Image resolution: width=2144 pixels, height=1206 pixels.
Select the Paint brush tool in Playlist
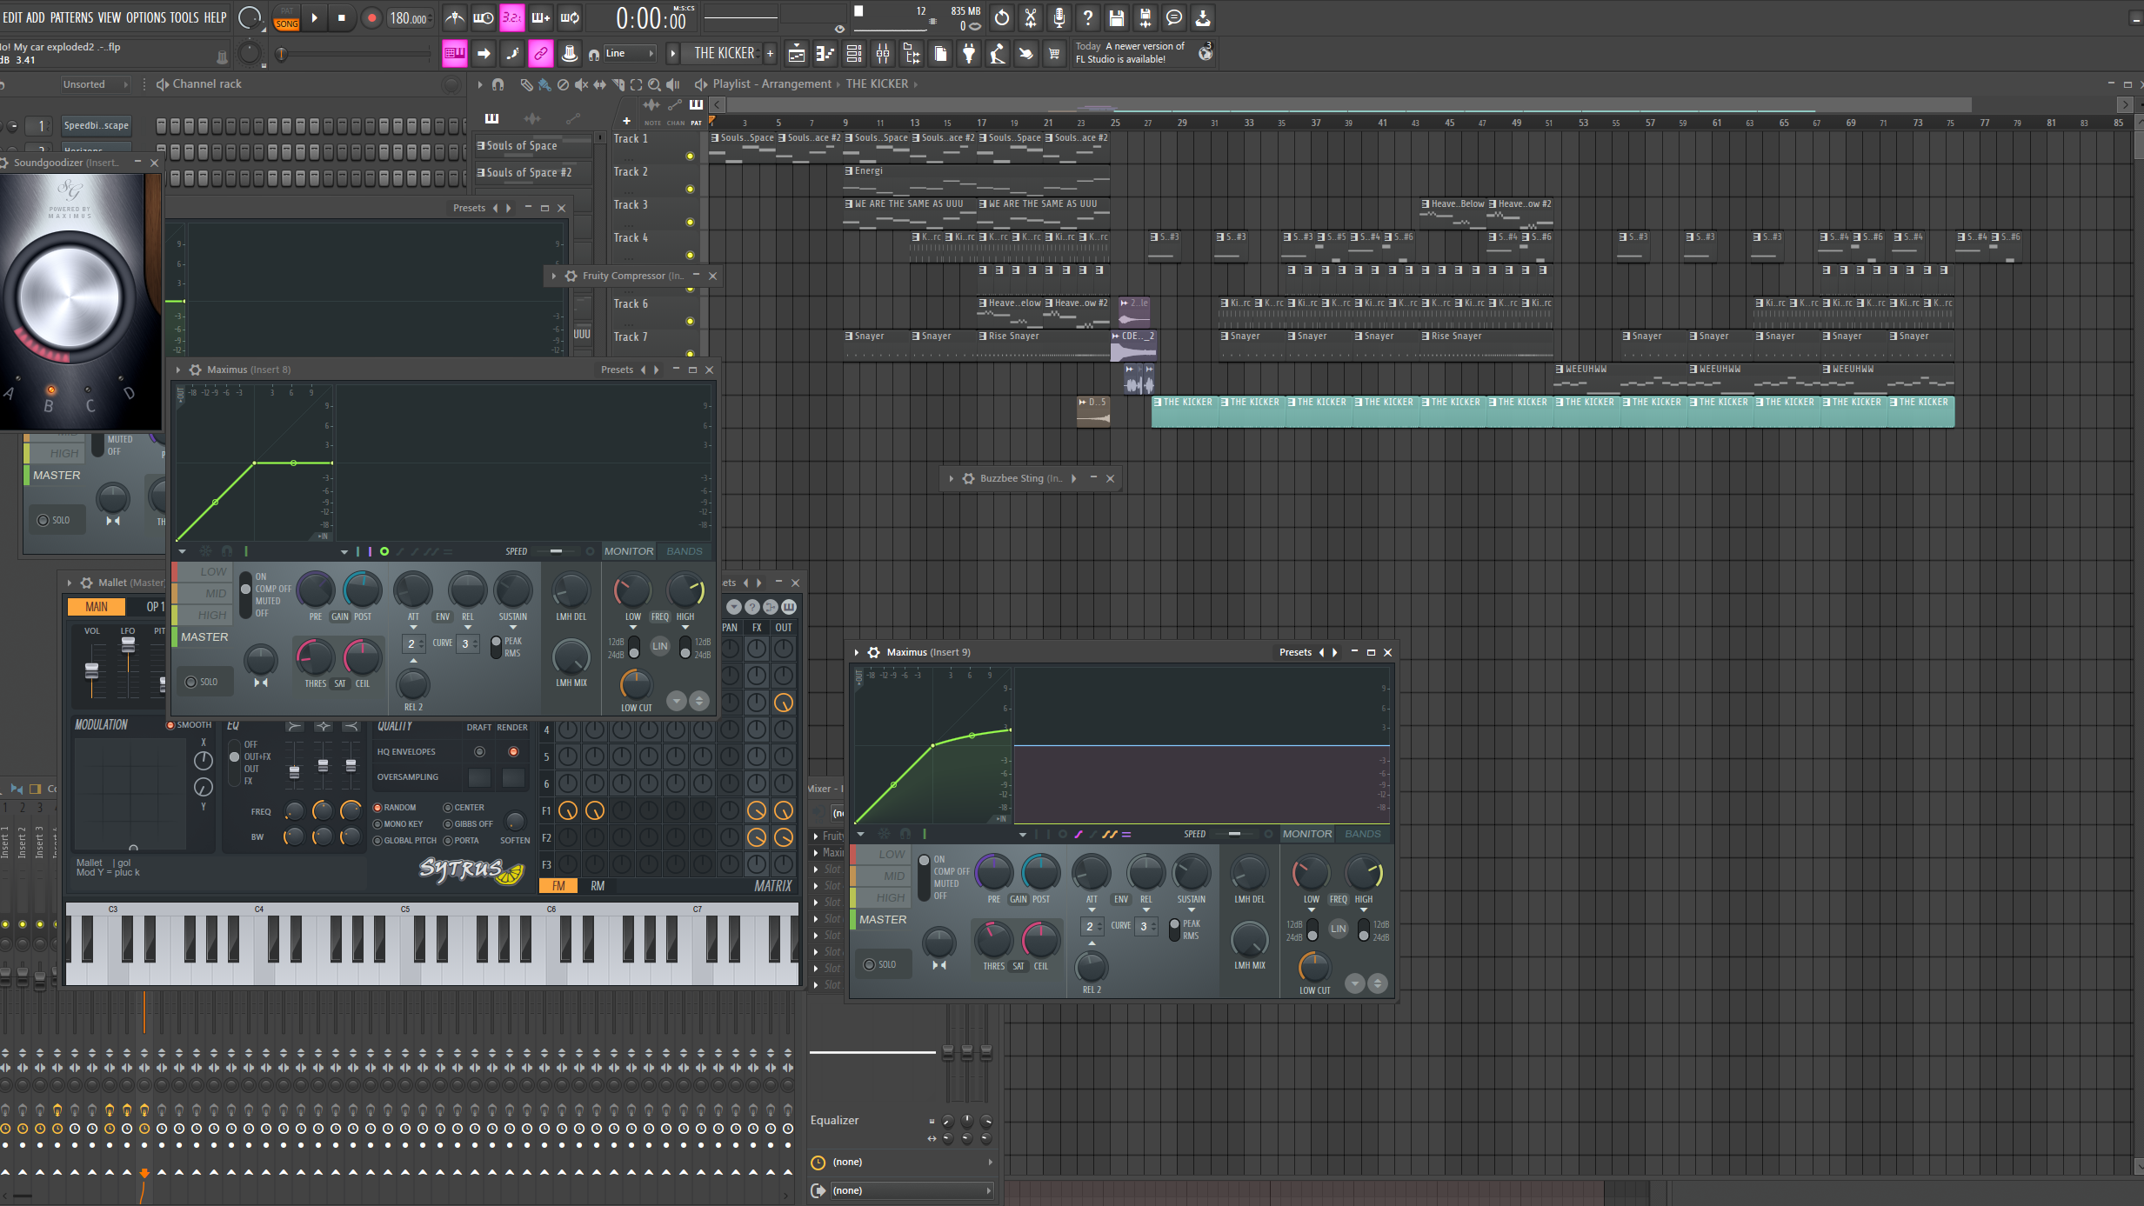click(544, 84)
